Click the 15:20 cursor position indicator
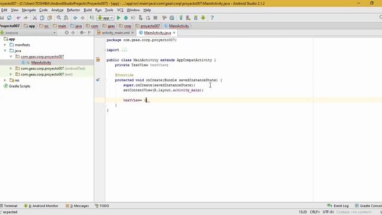Viewport: 382px width, 215px height. coord(303,212)
